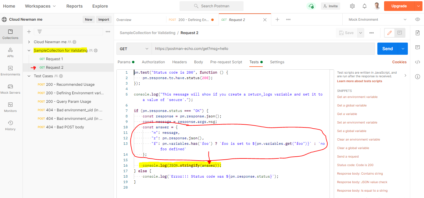The width and height of the screenshot is (424, 198).
Task: Insert Get an environment variable snippet
Action: [357, 97]
